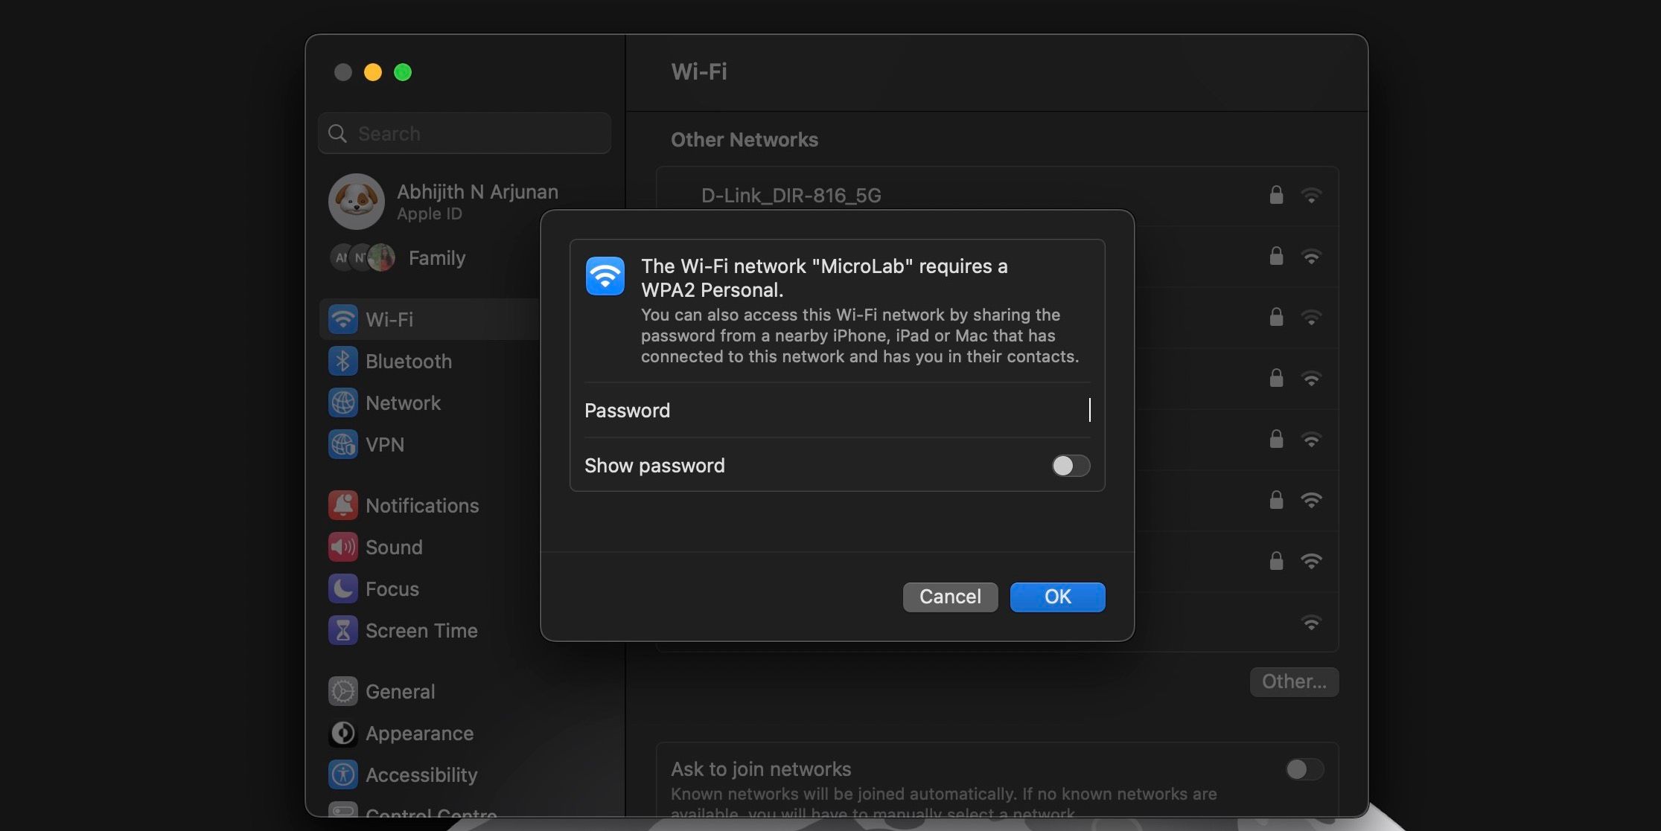
Task: Open Screen Time settings
Action: click(x=421, y=630)
